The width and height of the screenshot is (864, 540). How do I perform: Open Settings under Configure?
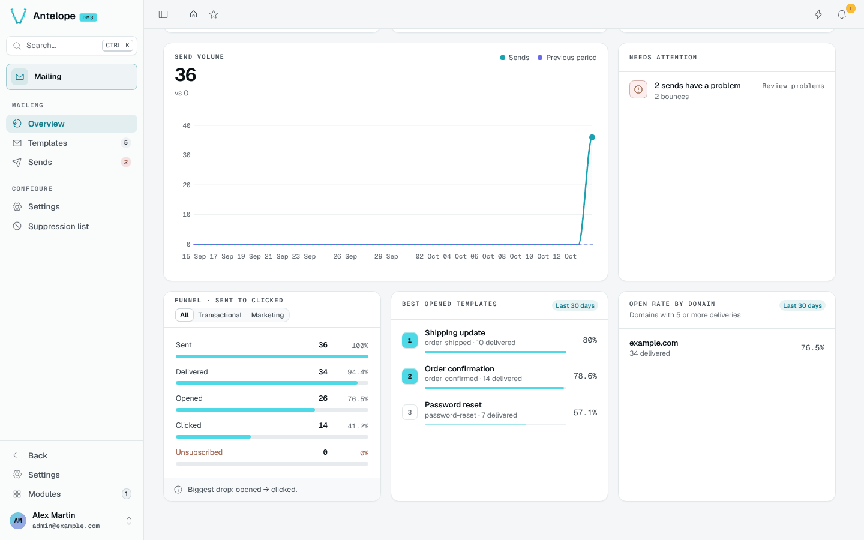click(71, 206)
